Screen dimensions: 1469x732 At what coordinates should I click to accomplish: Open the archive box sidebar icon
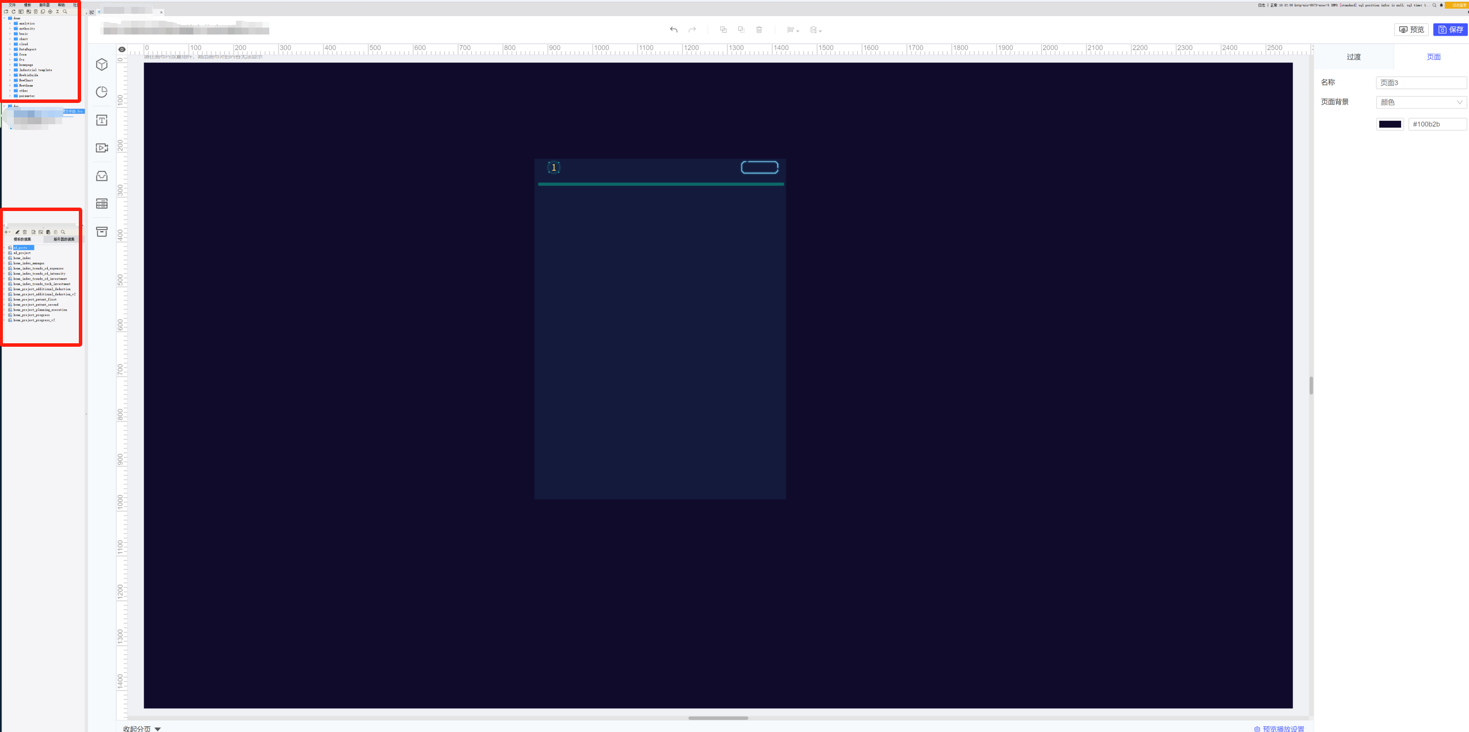(102, 232)
